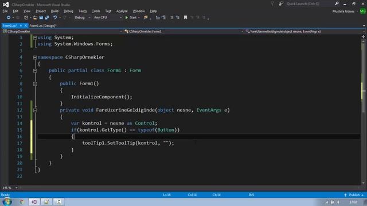Screen dimensions: 367x206
Task: Open the Debug menu
Action: (x=68, y=11)
